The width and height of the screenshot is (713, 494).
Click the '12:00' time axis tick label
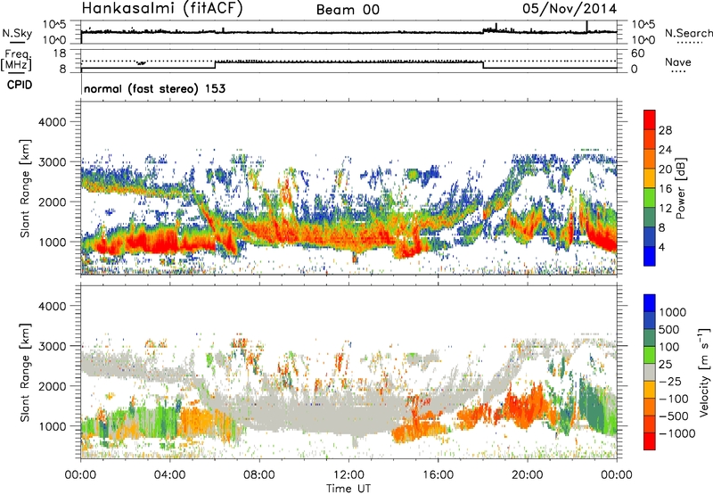pos(348,475)
